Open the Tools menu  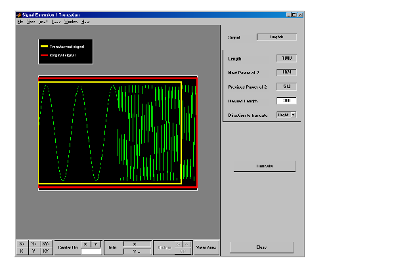coord(56,22)
